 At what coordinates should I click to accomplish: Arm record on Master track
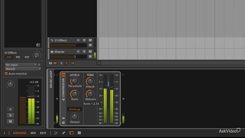78,52
